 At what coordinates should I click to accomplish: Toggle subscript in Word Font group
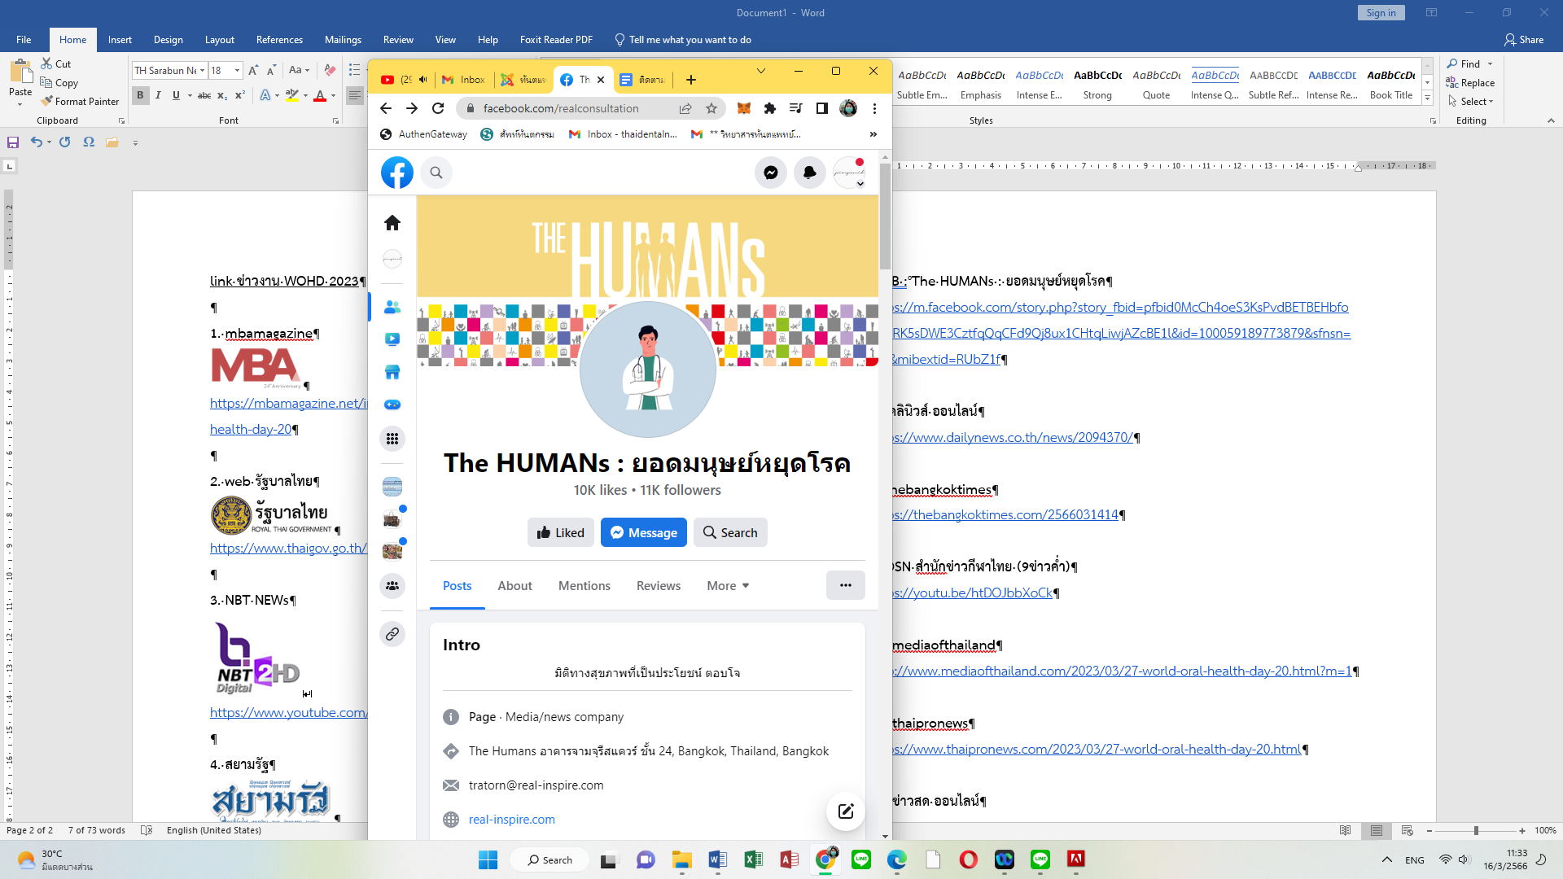(223, 95)
